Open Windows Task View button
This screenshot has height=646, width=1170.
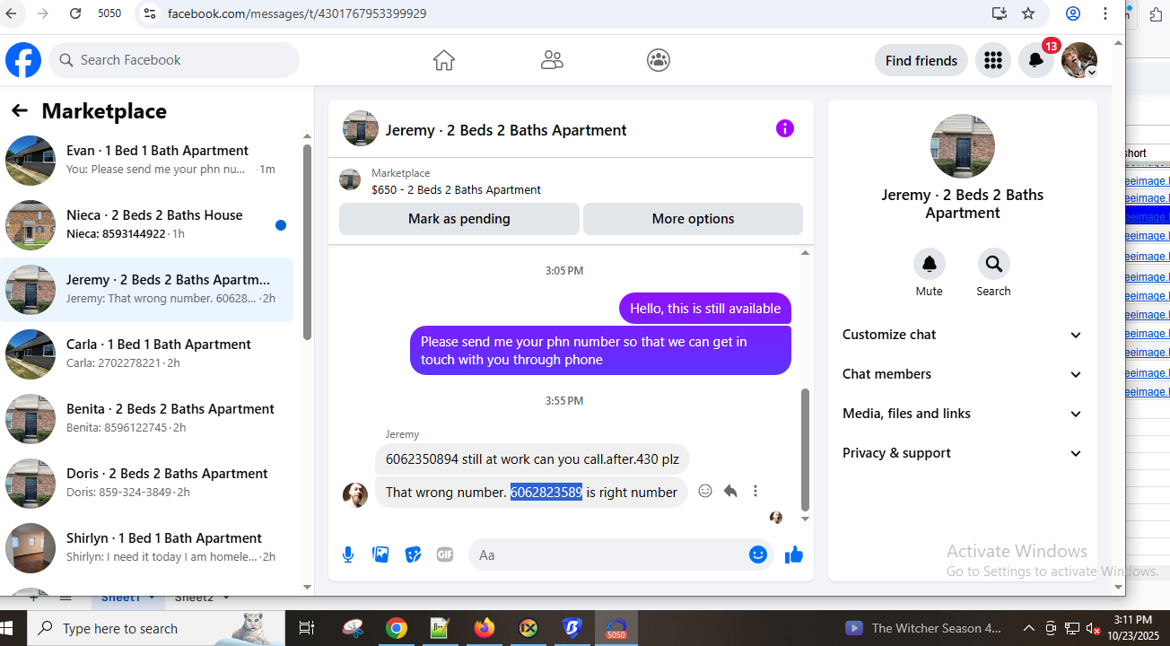tap(306, 628)
